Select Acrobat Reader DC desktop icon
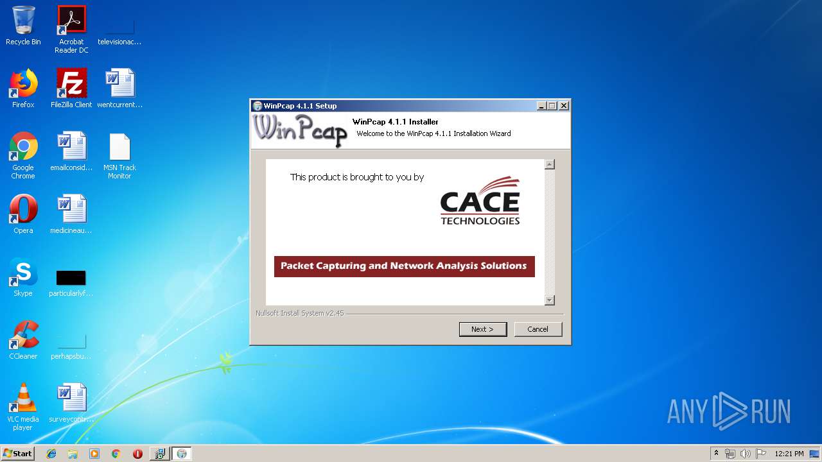 click(71, 29)
